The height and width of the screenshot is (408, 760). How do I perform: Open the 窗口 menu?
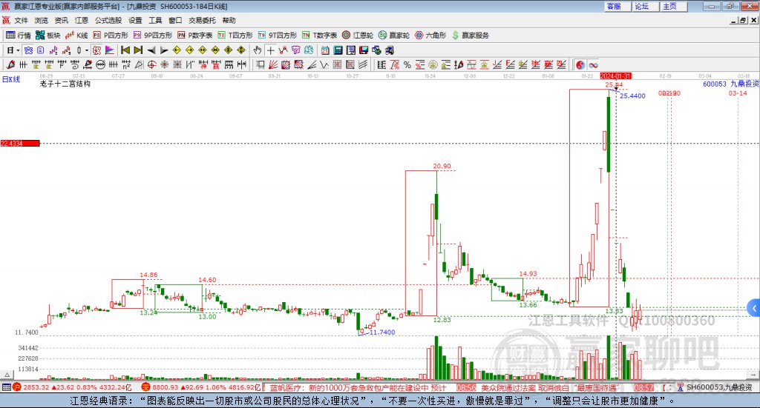click(175, 20)
